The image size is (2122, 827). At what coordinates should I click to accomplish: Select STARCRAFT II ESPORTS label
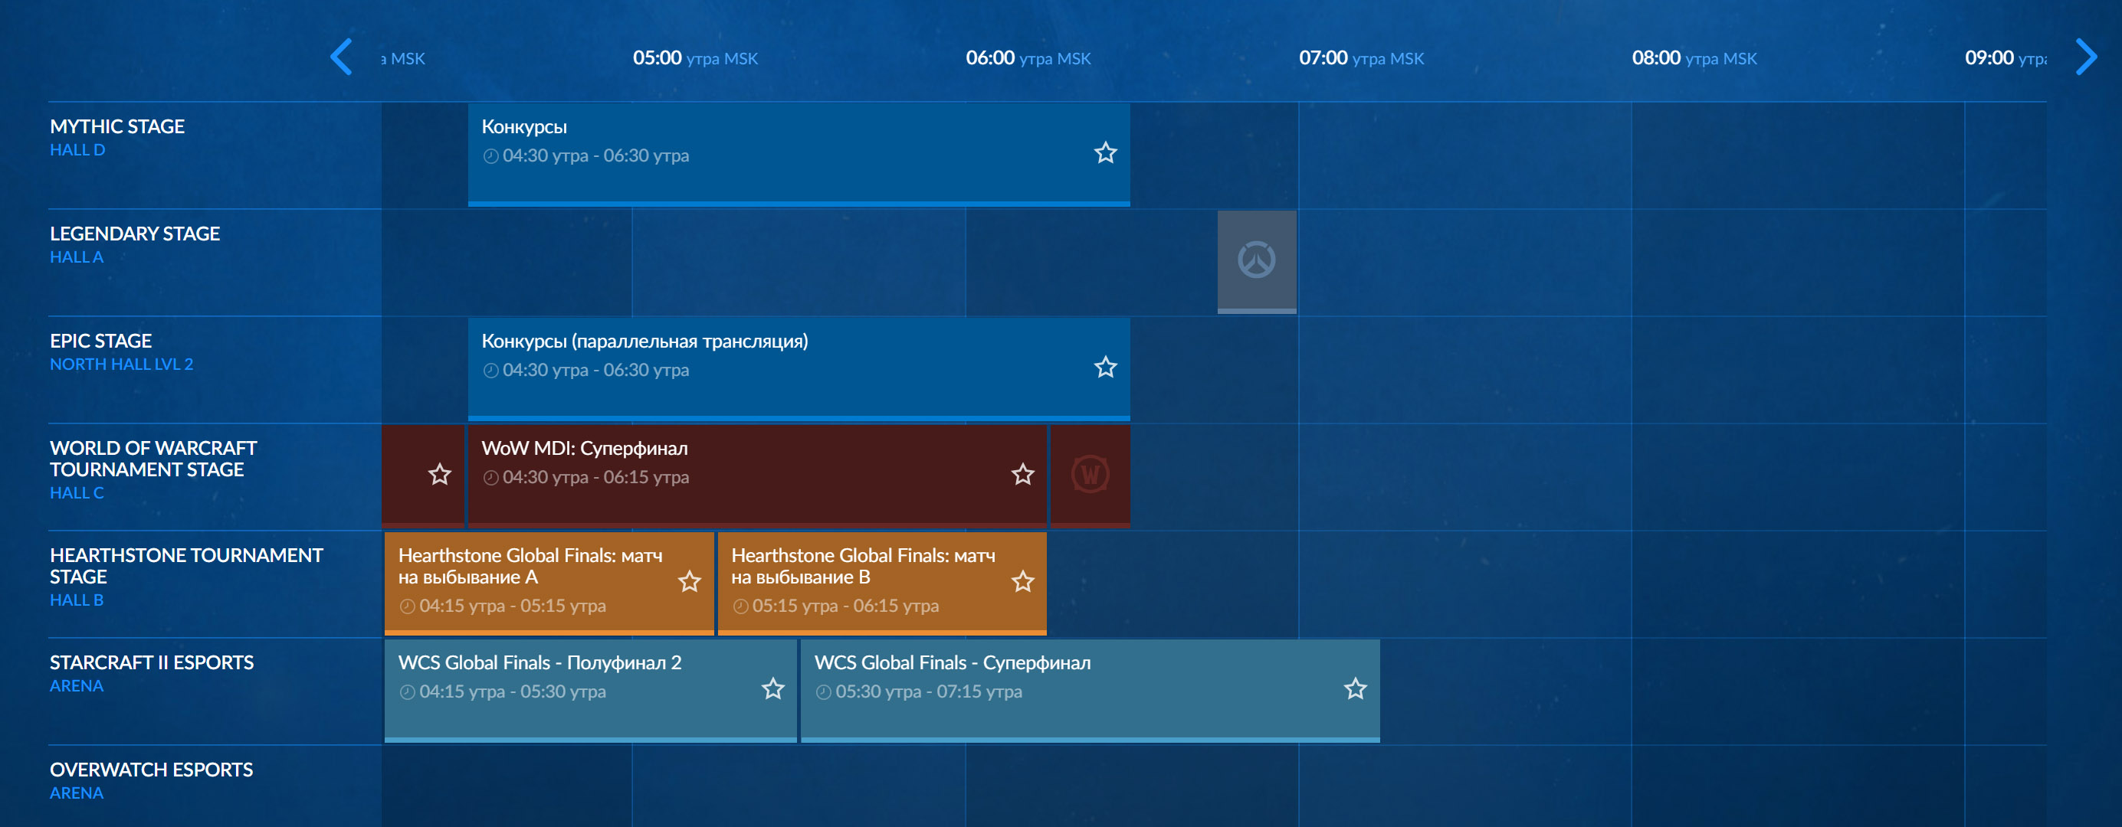152,662
